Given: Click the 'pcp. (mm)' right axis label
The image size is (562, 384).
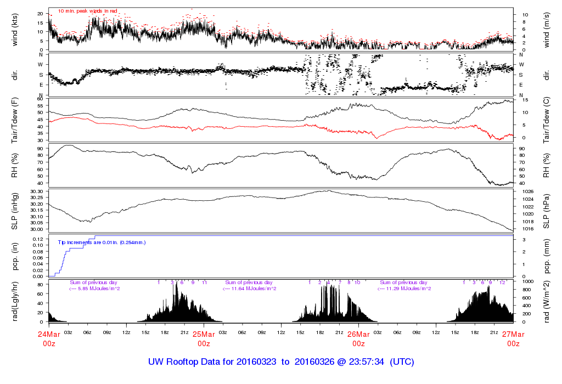Looking at the screenshot, I should pyautogui.click(x=547, y=256).
